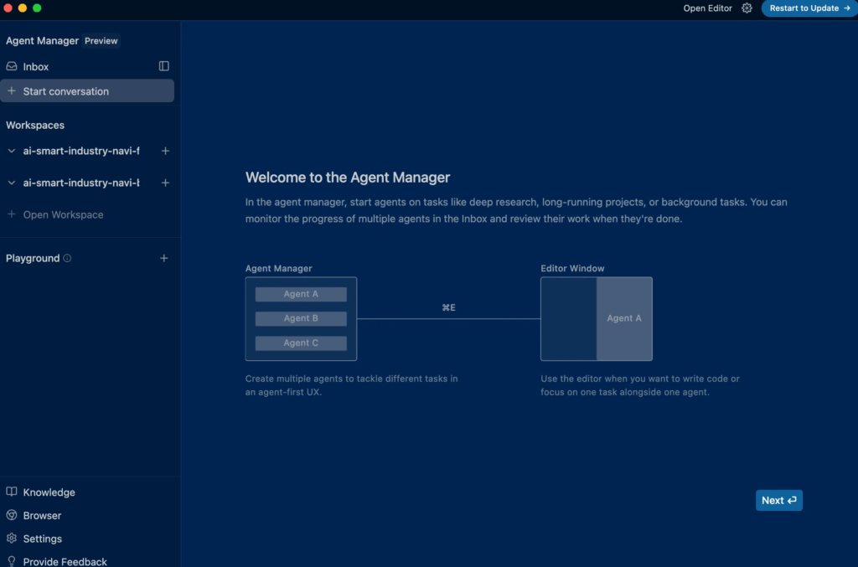Click the Provide Feedback lightbulb icon
Screen dimensions: 858x567
(x=12, y=561)
